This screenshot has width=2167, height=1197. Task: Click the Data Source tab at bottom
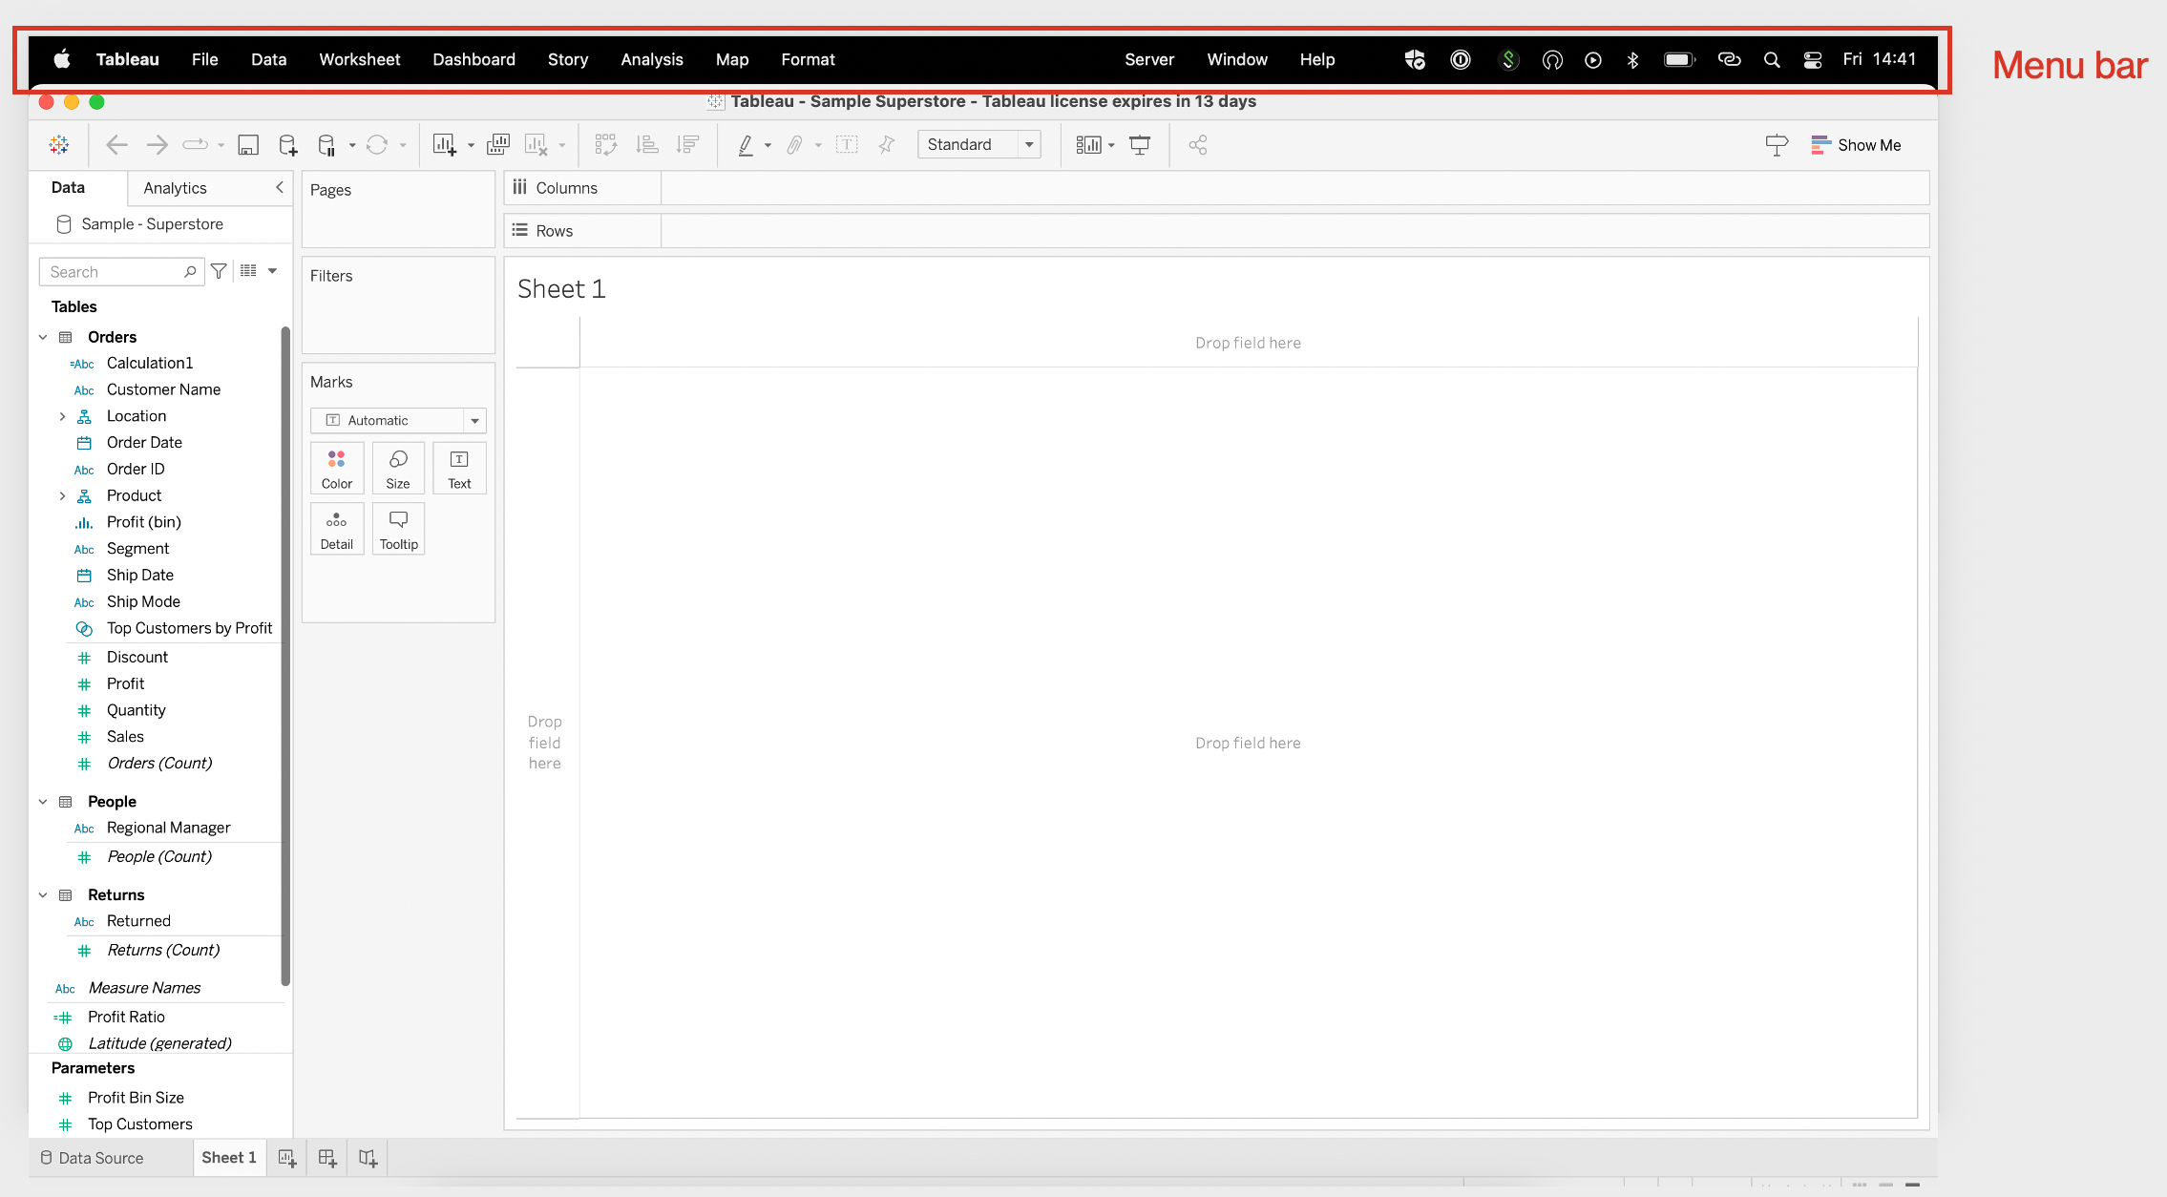pos(100,1157)
